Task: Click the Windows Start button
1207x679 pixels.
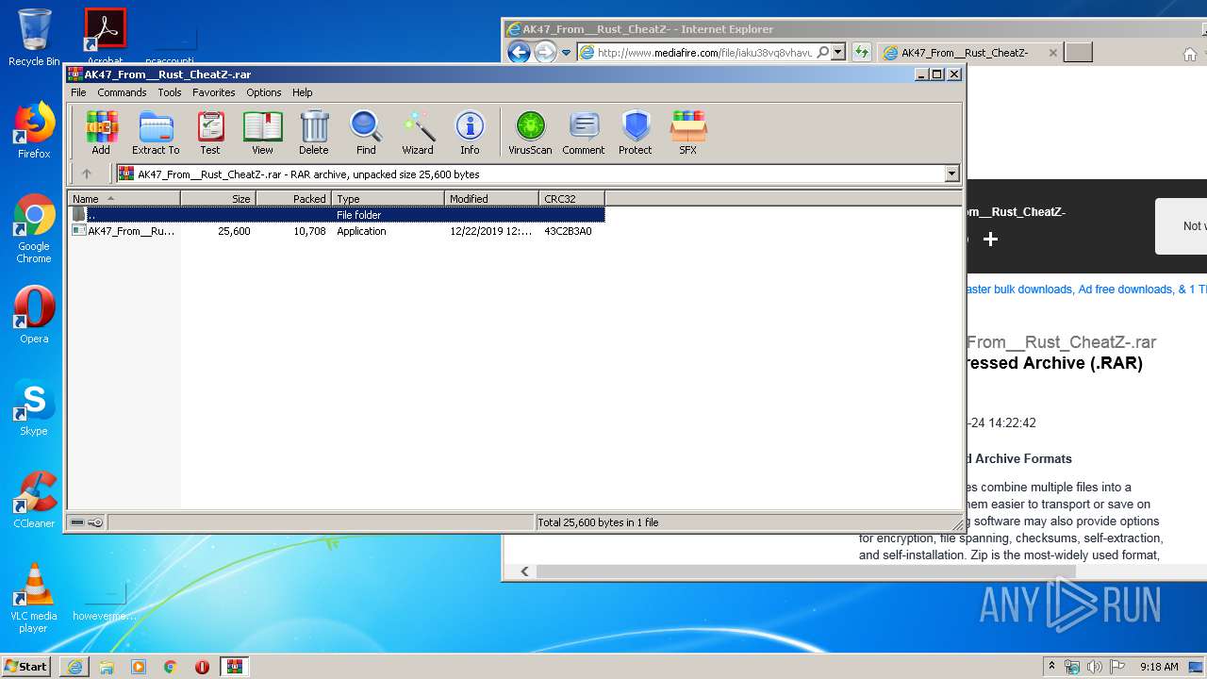Action: 26,666
